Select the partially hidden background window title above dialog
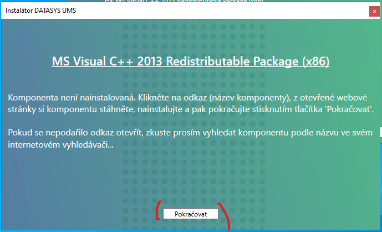Viewport: 382px width, 232px height. (183, 2)
